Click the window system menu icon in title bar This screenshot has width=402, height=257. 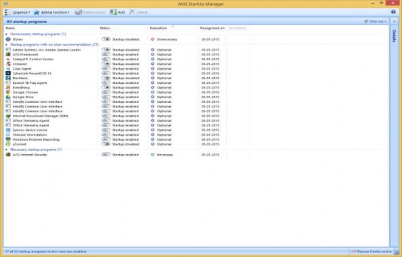tap(5, 4)
